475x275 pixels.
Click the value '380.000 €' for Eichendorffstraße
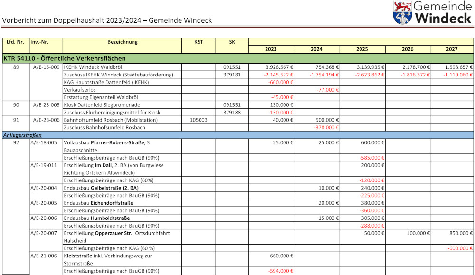tap(372, 203)
